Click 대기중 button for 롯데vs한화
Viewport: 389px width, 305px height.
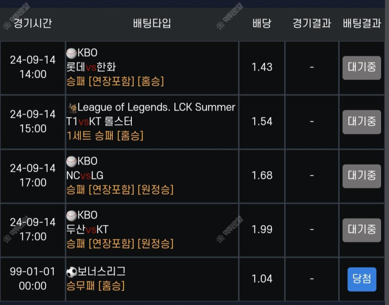click(362, 68)
